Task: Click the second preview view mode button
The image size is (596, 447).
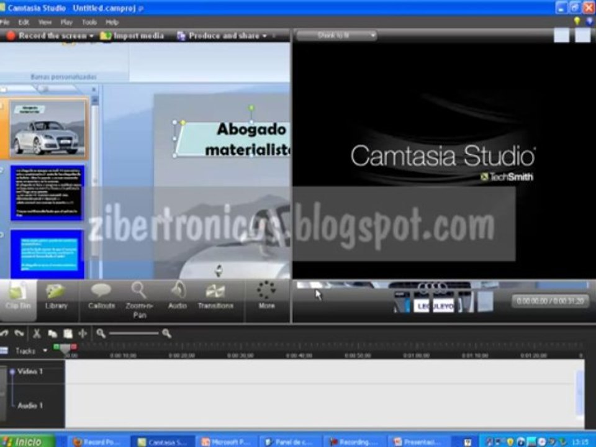Action: [582, 36]
